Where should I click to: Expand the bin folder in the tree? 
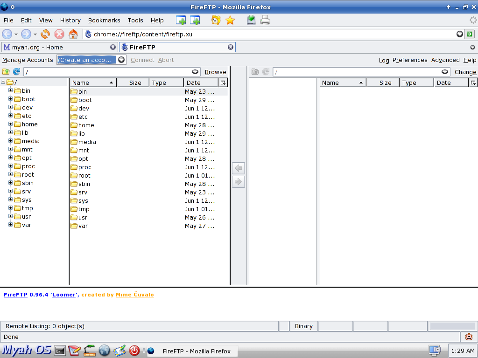click(x=10, y=90)
